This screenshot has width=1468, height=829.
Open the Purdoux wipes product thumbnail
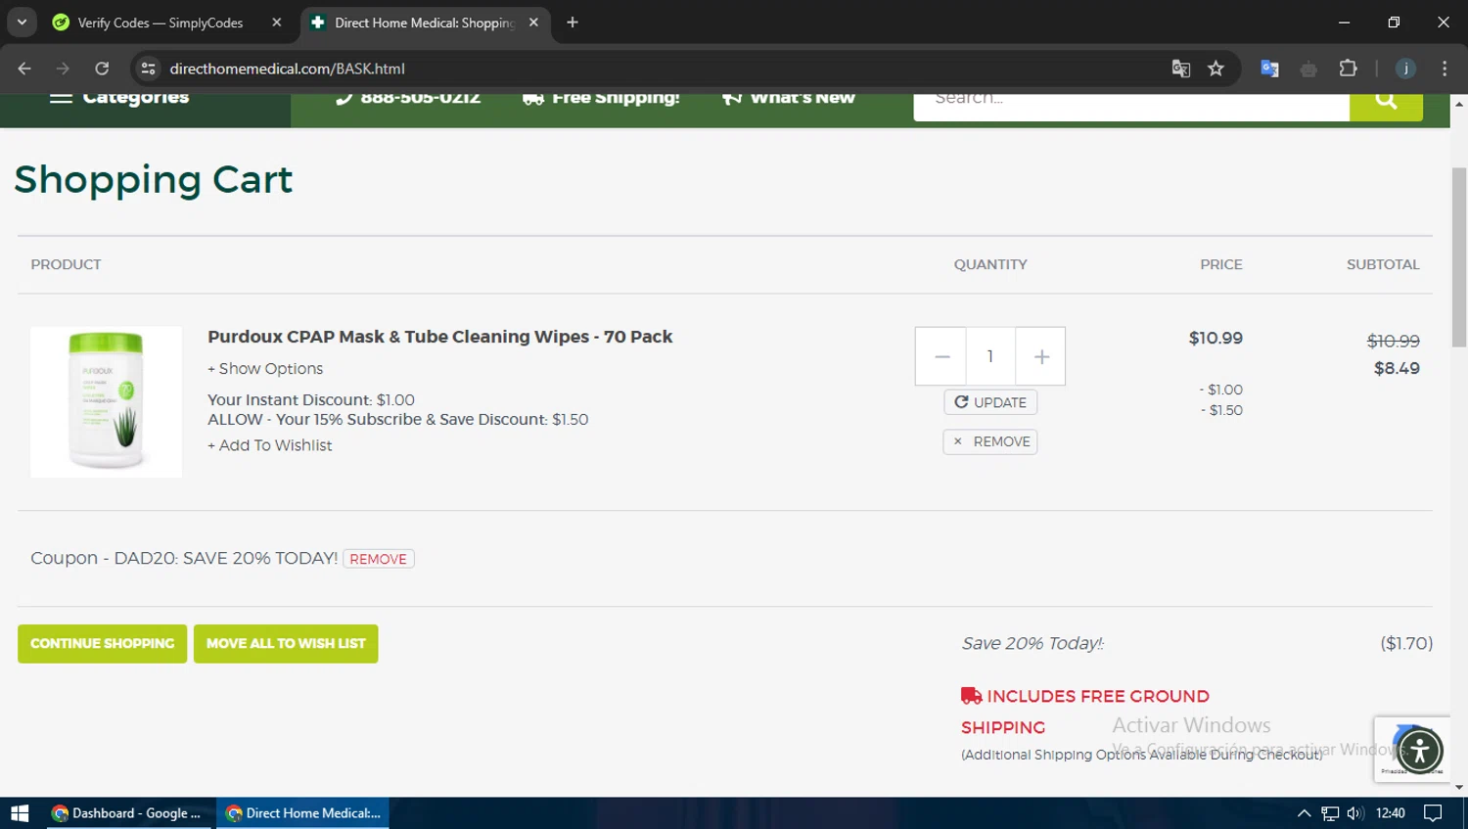point(106,401)
